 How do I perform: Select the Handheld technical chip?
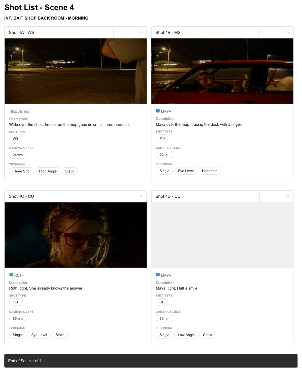point(210,171)
